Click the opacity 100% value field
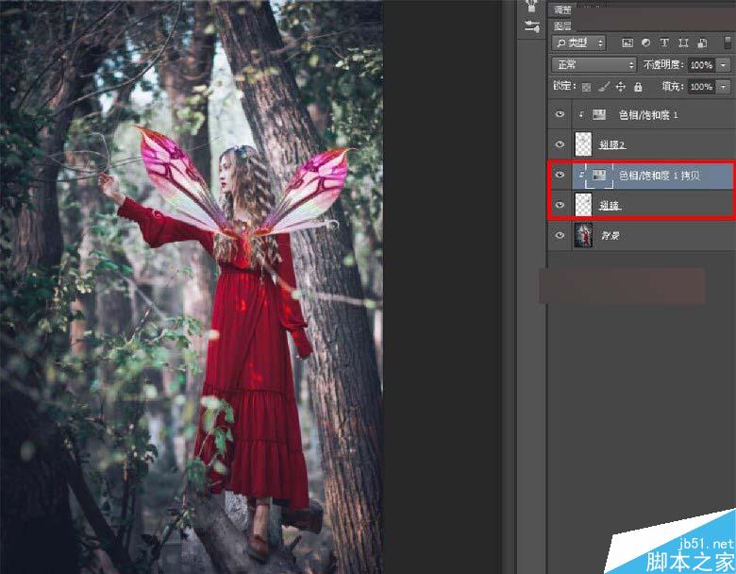This screenshot has width=736, height=574. [702, 65]
